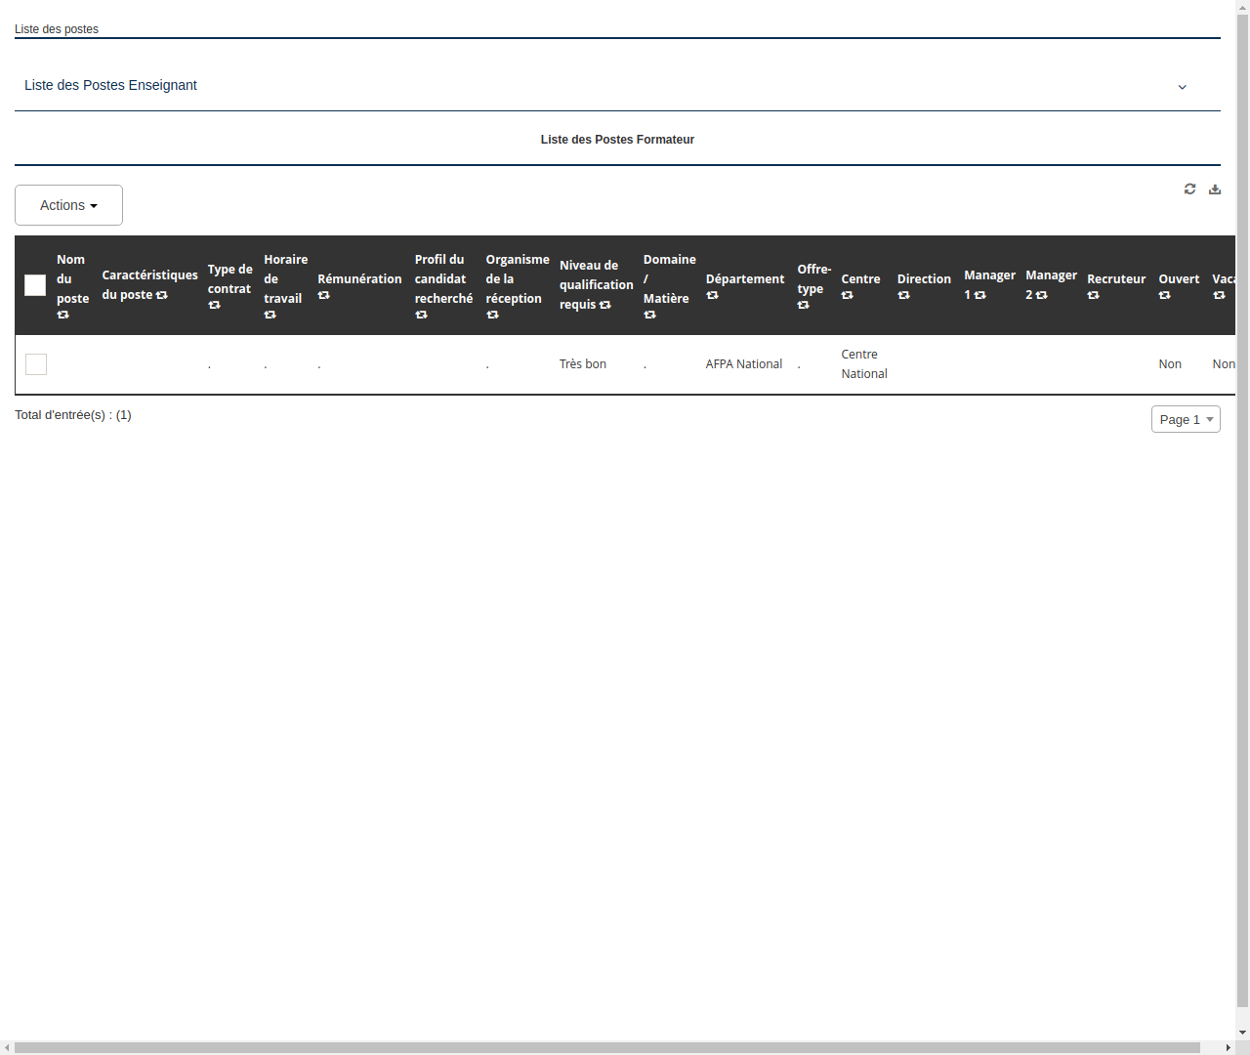Screen dimensions: 1250x1055
Task: Click the download/export icon at top right
Action: pyautogui.click(x=1215, y=189)
